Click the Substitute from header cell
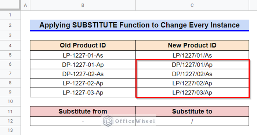This screenshot has height=135, width=257. click(x=83, y=111)
